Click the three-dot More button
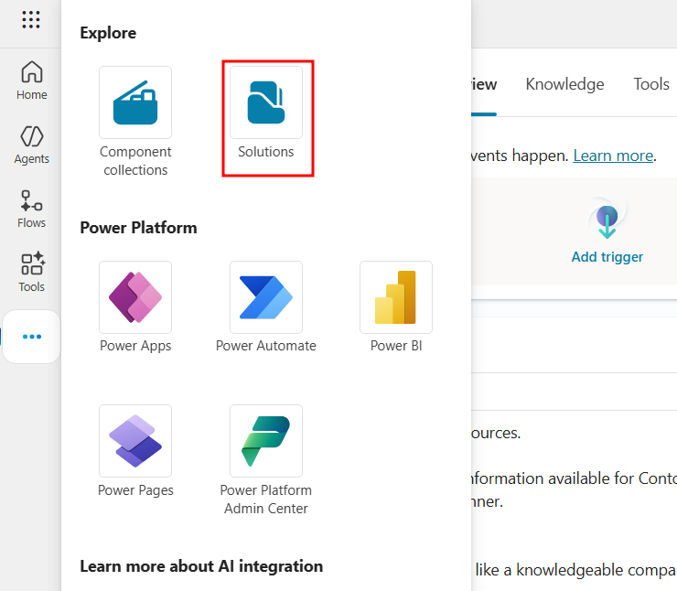 coord(31,337)
